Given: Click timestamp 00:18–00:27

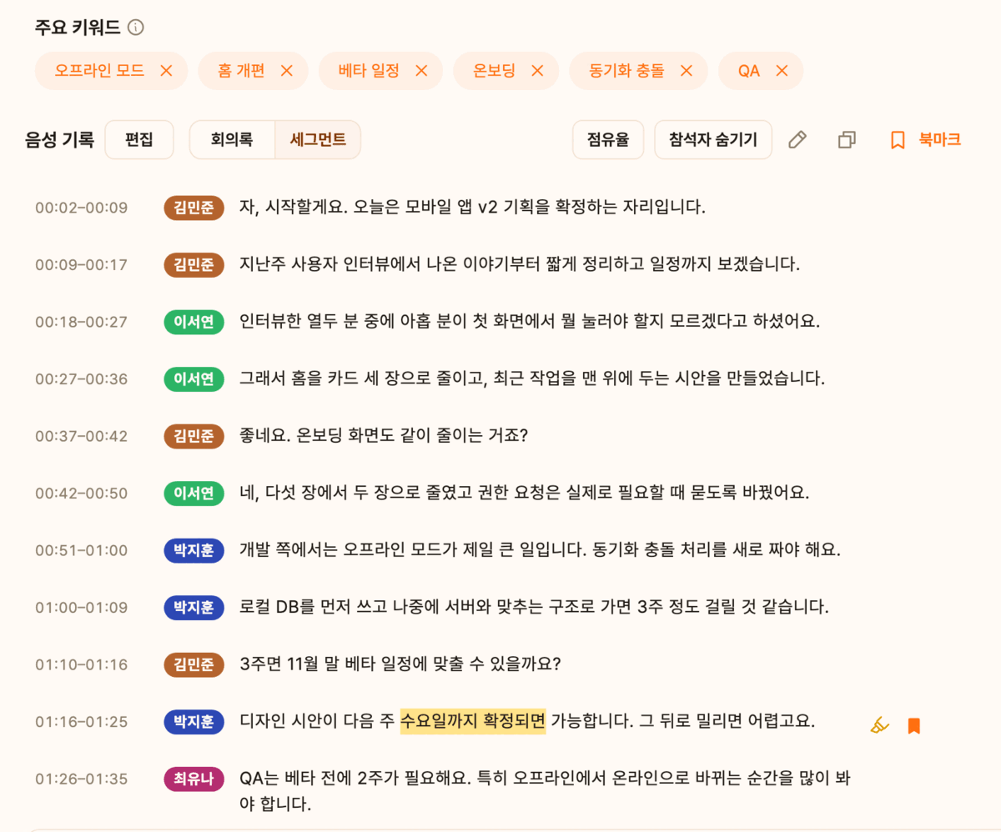Looking at the screenshot, I should point(81,322).
